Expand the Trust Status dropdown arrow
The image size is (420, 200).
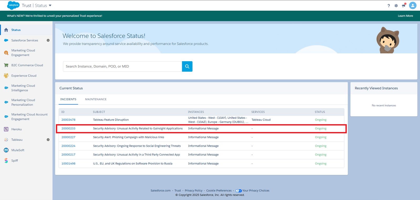point(50,5)
